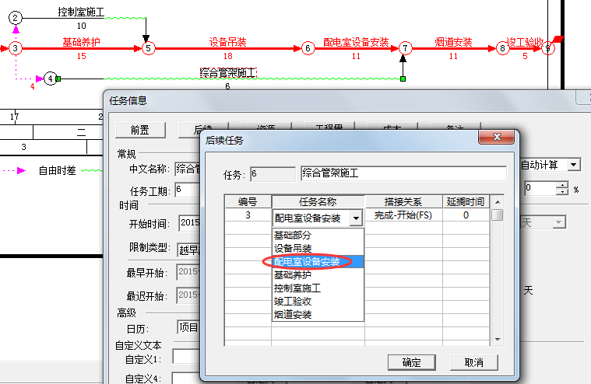The height and width of the screenshot is (384, 591).
Task: Select node 3 at 基础养护 start
Action: [x=16, y=48]
